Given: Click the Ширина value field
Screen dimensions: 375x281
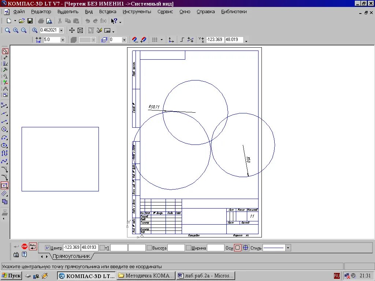Looking at the screenshot, I should tap(215, 248).
